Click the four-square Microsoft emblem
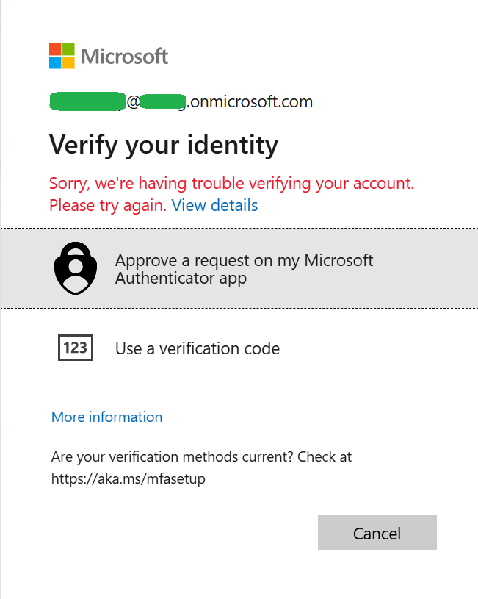Image resolution: width=478 pixels, height=599 pixels. 61,56
